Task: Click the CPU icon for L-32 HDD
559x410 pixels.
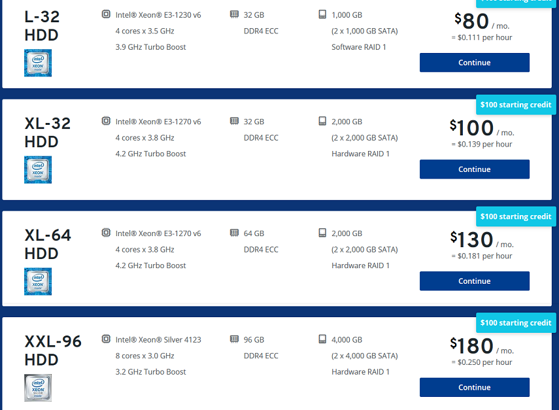Action: coord(106,14)
